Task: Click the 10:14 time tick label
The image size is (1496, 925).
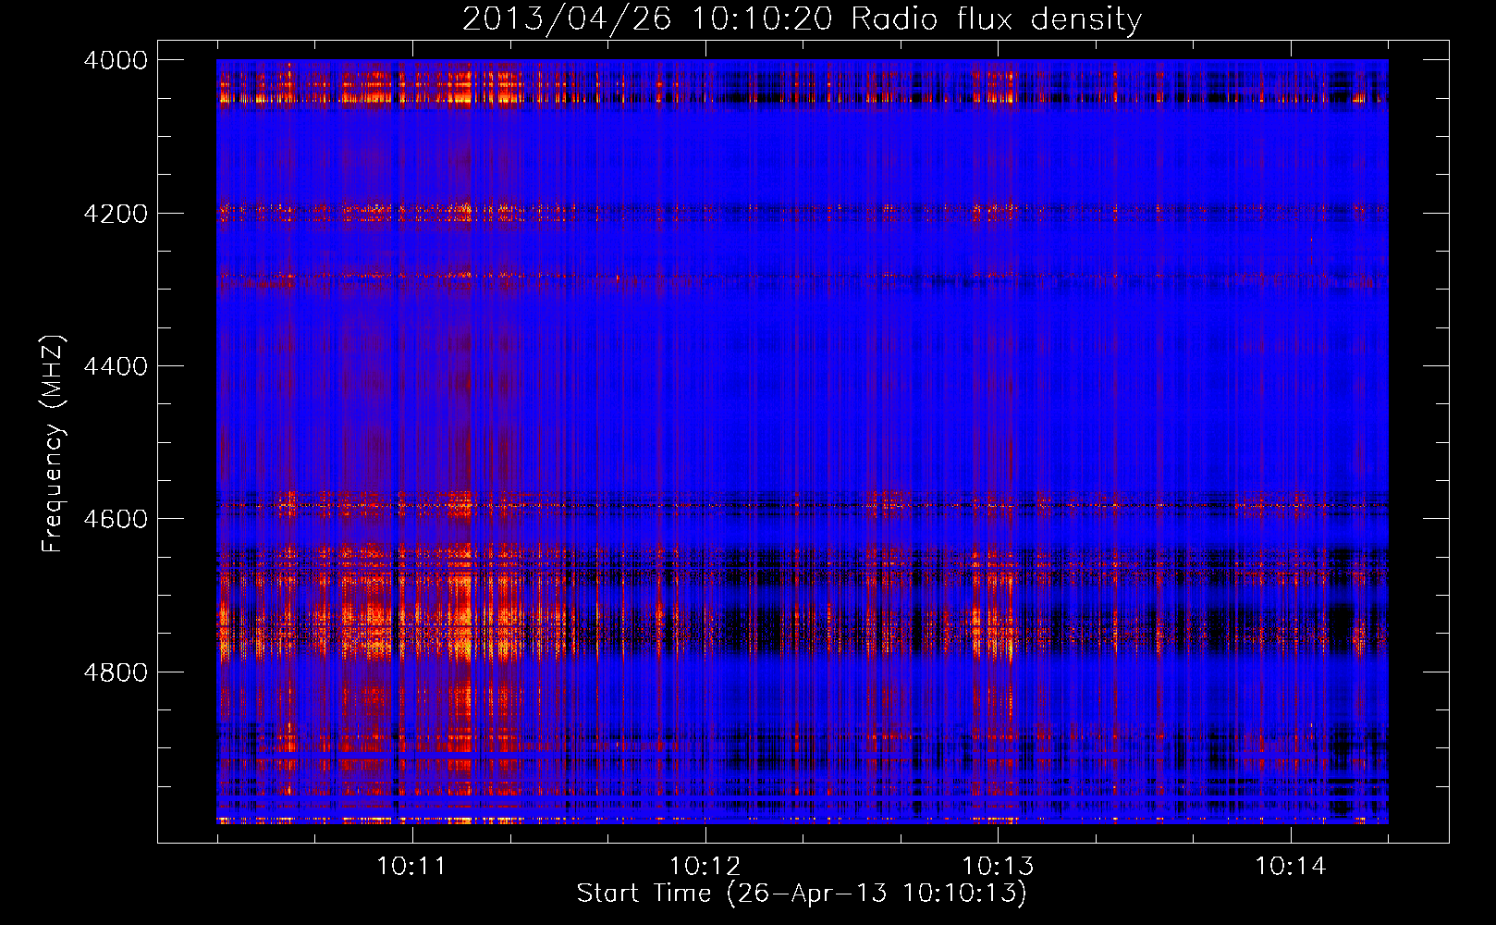Action: pyautogui.click(x=1291, y=867)
